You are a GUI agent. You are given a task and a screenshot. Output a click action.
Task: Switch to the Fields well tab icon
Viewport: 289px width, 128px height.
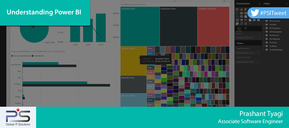tap(239, 28)
